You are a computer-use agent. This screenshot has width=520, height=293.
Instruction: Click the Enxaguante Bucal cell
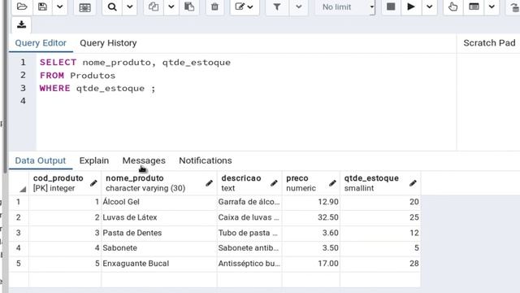point(159,264)
